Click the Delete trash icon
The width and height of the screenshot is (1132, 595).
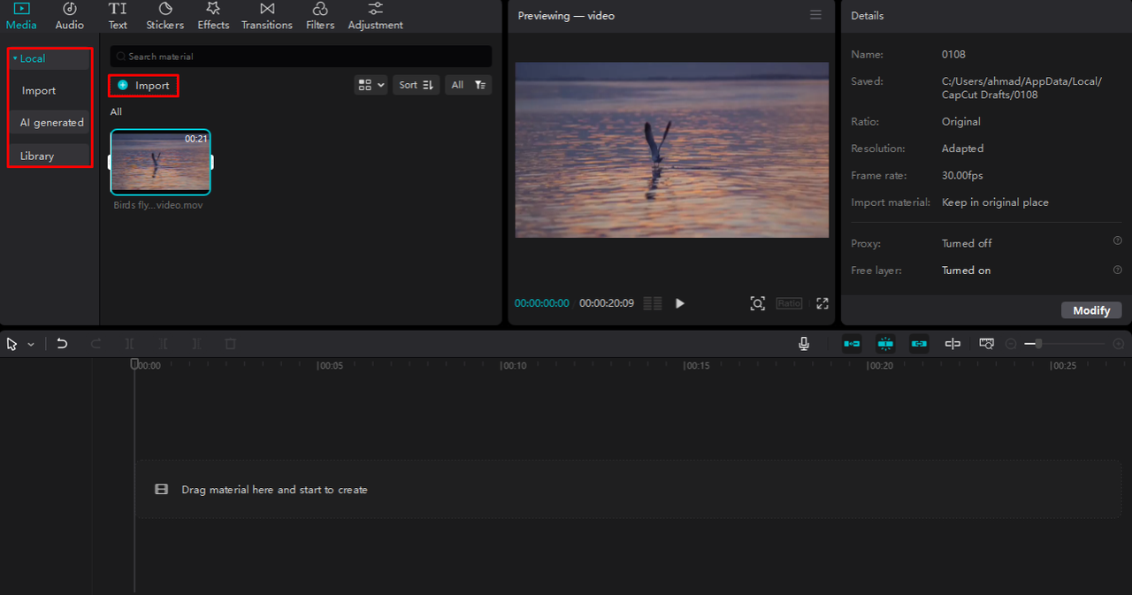[230, 344]
